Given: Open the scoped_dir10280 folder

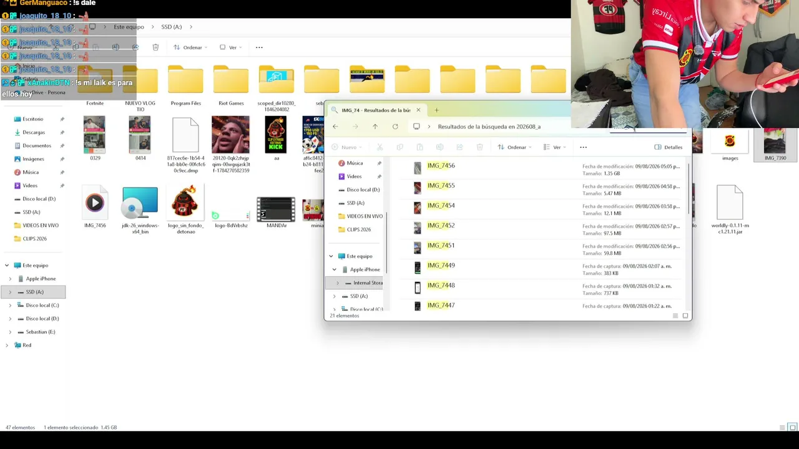Looking at the screenshot, I should point(277,88).
